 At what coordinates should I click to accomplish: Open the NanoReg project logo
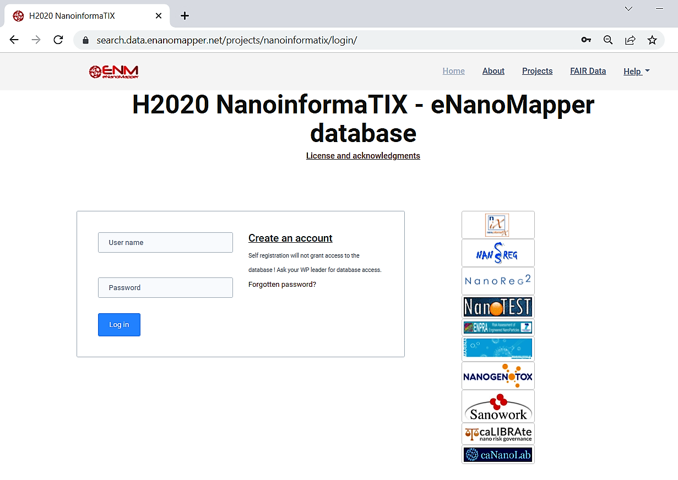[x=498, y=253]
